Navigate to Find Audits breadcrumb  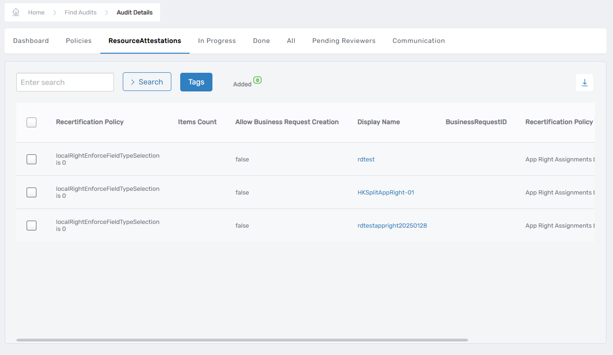coord(80,13)
